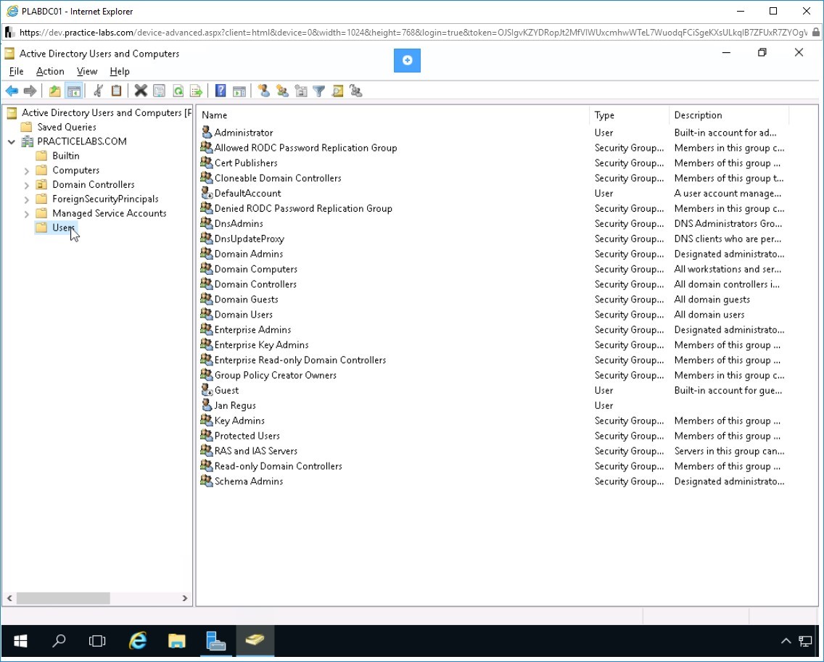
Task: Select RAS and IAS Servers group
Action: pyautogui.click(x=256, y=451)
